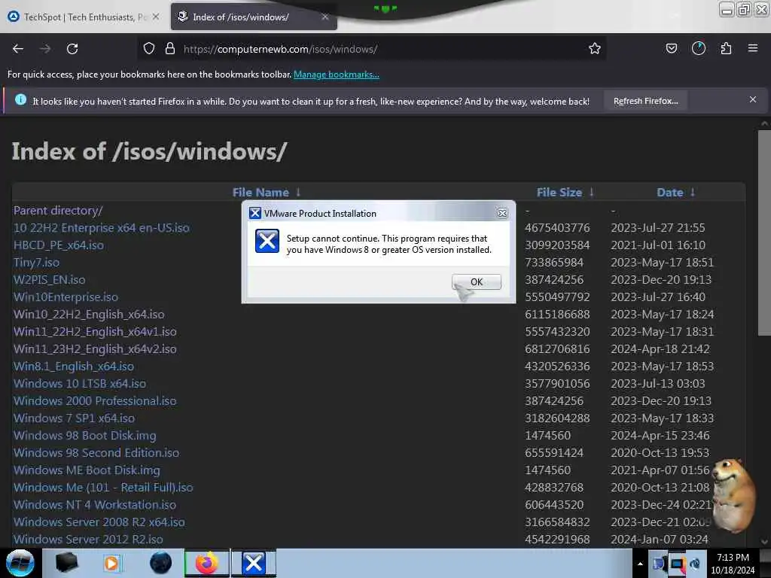771x578 pixels.
Task: Open Windows 98 Boot Disk.img link
Action: click(84, 436)
